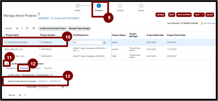Click Save and Next button

pos(184,14)
